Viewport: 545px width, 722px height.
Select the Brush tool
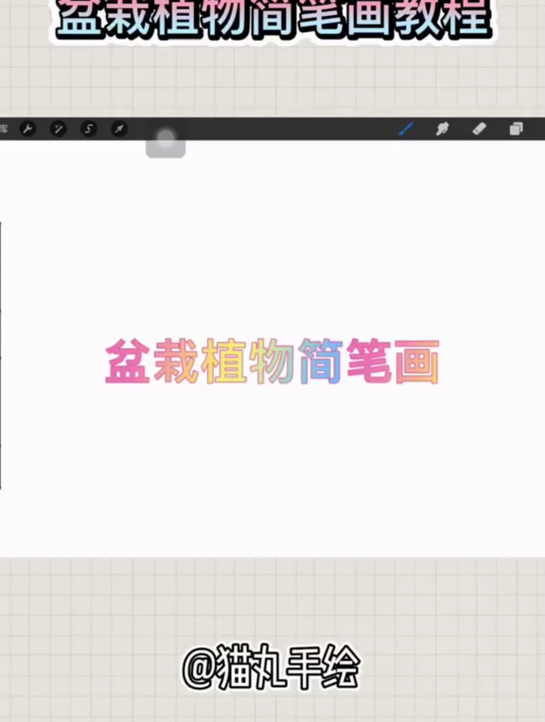click(406, 129)
